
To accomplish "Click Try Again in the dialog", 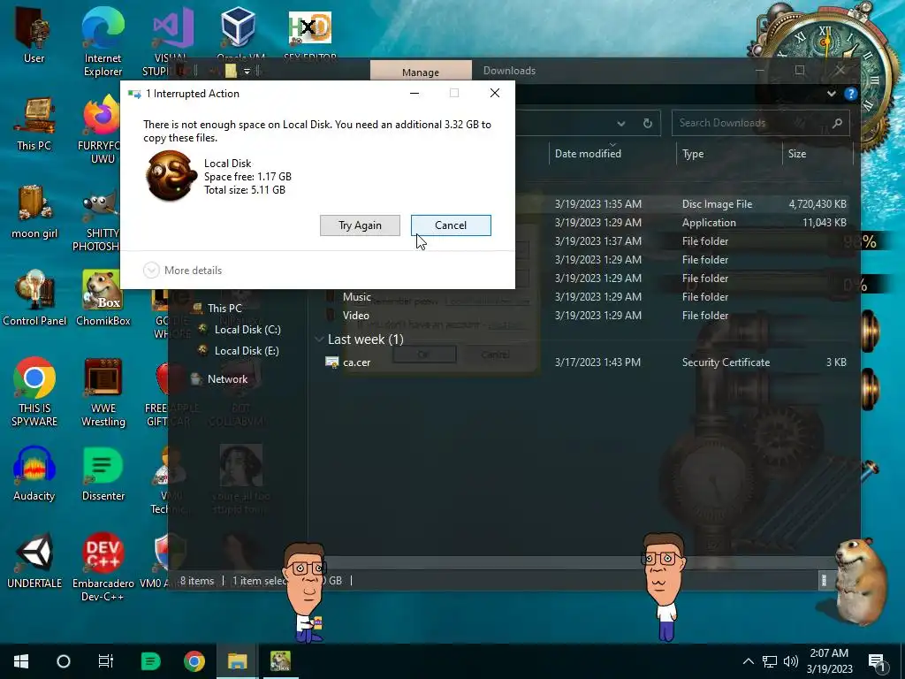I will pos(361,225).
